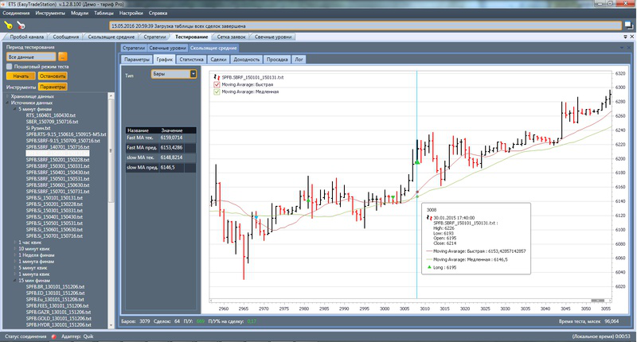Expand the '1 час квик' tree node
Viewport: 637px width, 342px height.
click(x=14, y=243)
